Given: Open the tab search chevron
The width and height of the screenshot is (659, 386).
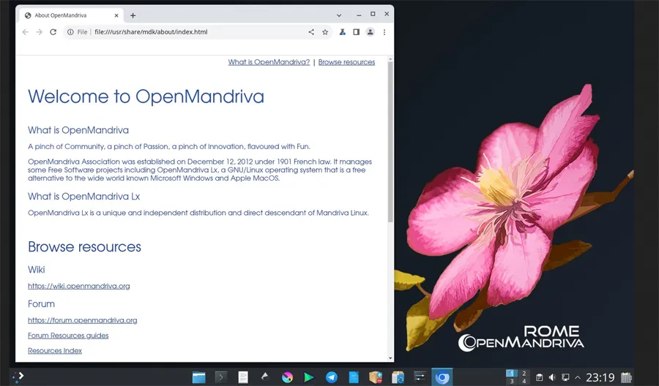Looking at the screenshot, I should [339, 15].
